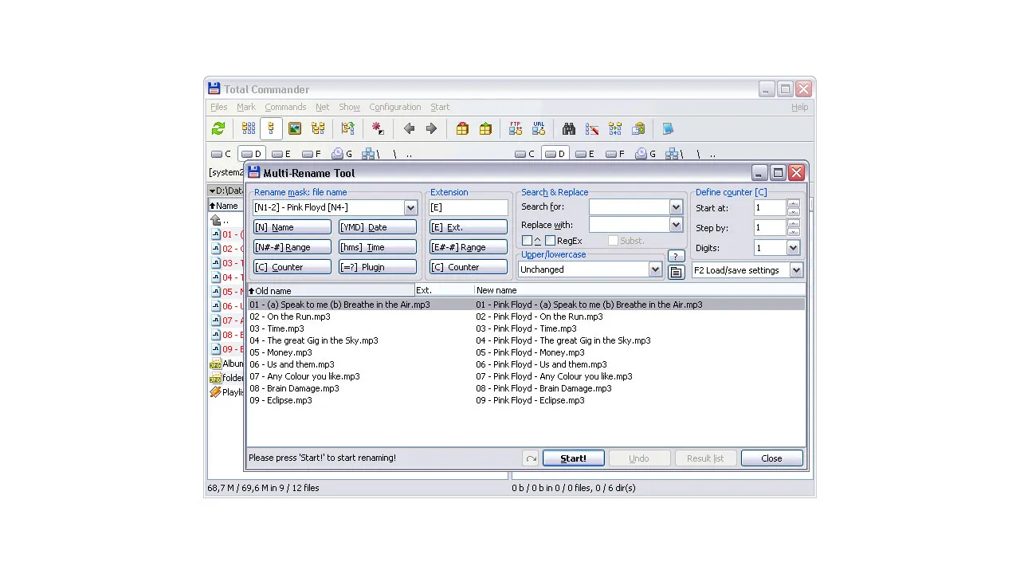Insert the [YMD] Date placeholder

tap(378, 227)
